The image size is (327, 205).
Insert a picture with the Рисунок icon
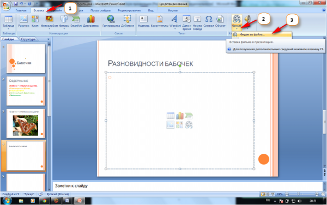point(23,19)
